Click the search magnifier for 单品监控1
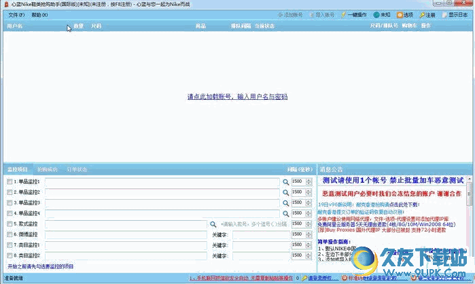The height and width of the screenshot is (284, 475). click(x=285, y=182)
